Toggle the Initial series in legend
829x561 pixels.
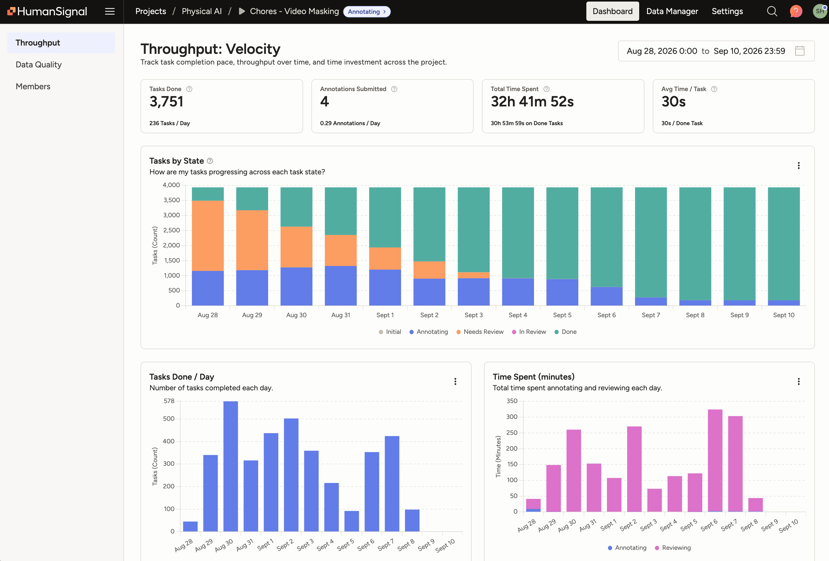point(390,332)
